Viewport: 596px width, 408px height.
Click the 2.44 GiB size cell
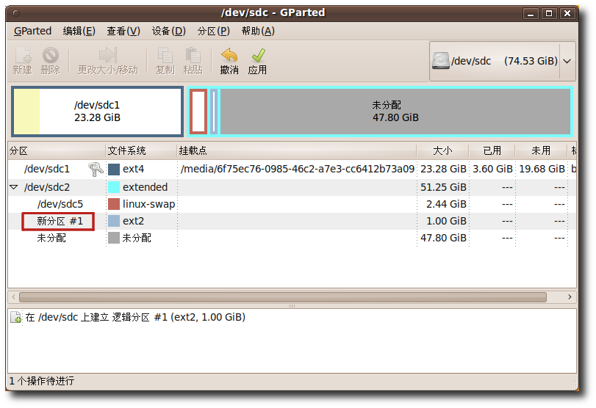pos(446,204)
